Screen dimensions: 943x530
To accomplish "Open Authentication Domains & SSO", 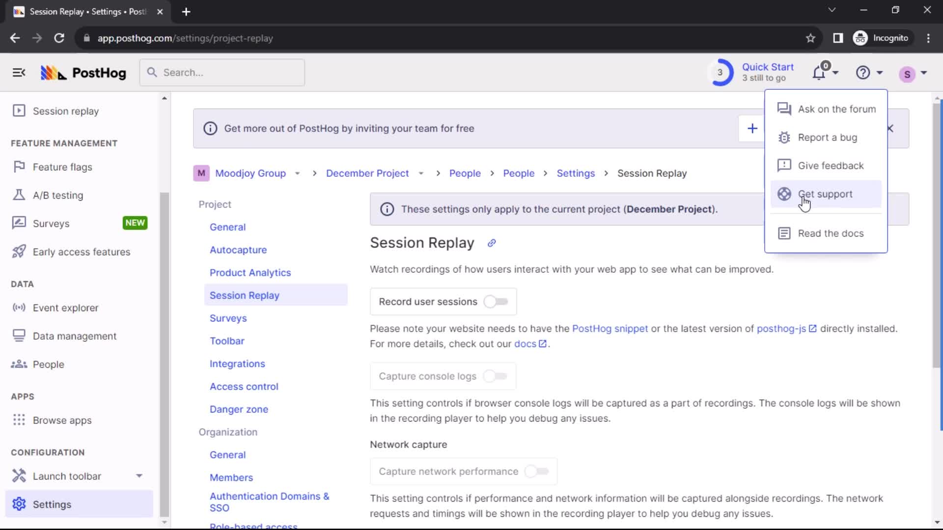I will tap(269, 502).
